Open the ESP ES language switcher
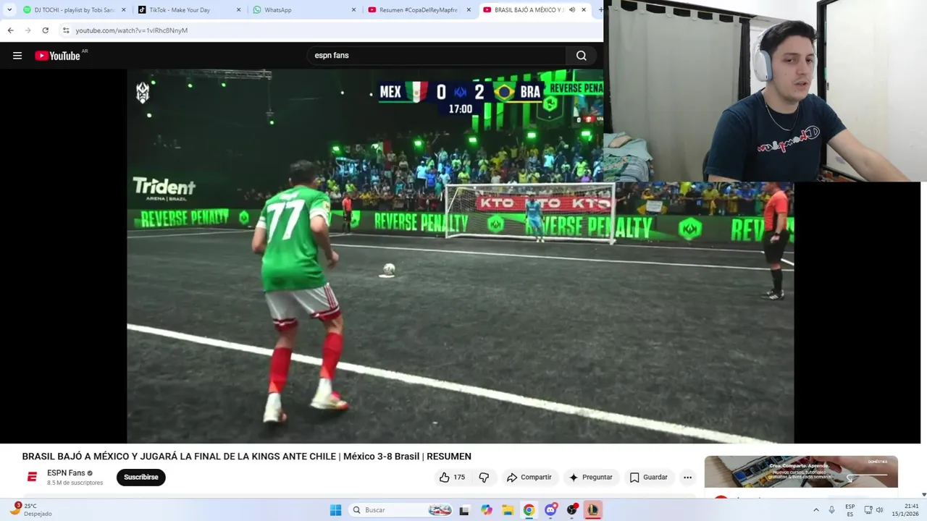927x521 pixels. 850,510
